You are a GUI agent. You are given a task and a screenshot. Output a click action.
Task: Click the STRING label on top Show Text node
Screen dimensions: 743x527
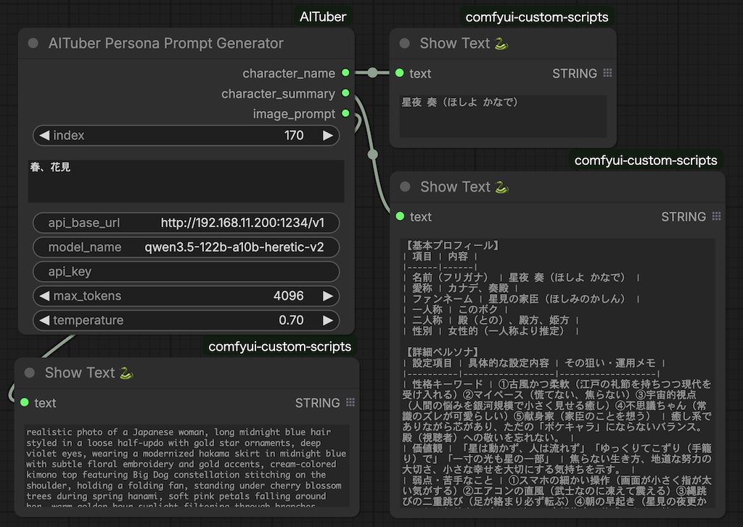(x=575, y=73)
